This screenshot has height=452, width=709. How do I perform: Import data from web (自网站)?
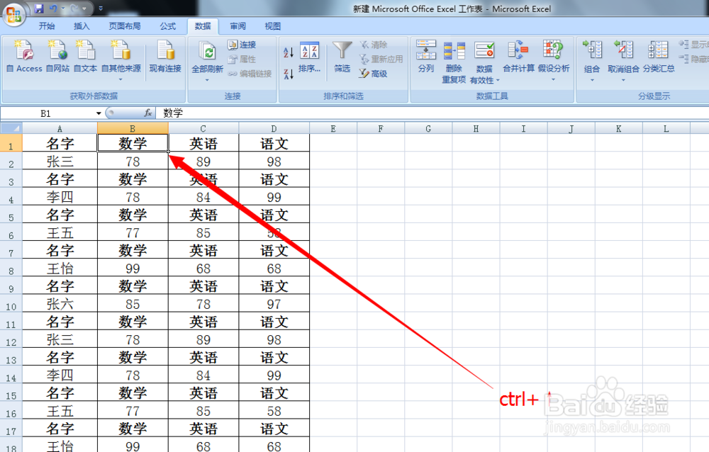[x=57, y=57]
